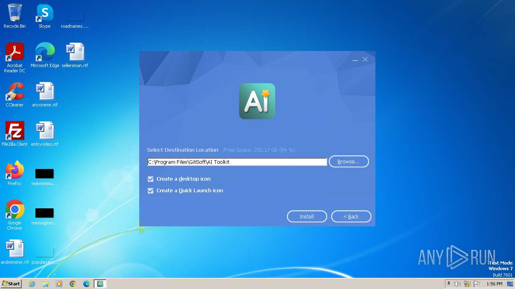Image resolution: width=515 pixels, height=289 pixels.
Task: Open File Explorer from taskbar
Action: (45, 284)
